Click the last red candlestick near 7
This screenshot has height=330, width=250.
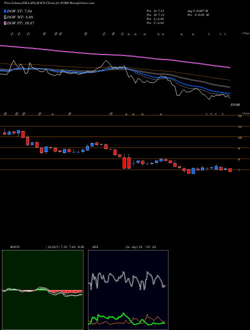tap(230, 170)
